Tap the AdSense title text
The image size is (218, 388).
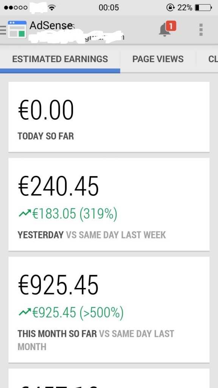coord(51,25)
